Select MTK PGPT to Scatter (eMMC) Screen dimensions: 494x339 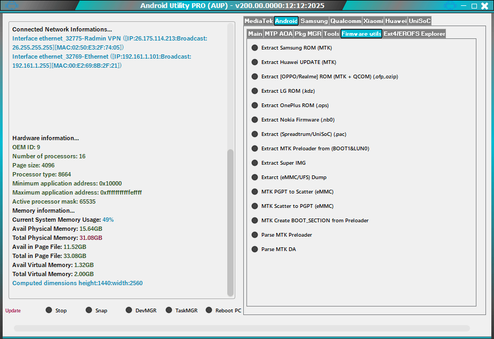coord(292,192)
